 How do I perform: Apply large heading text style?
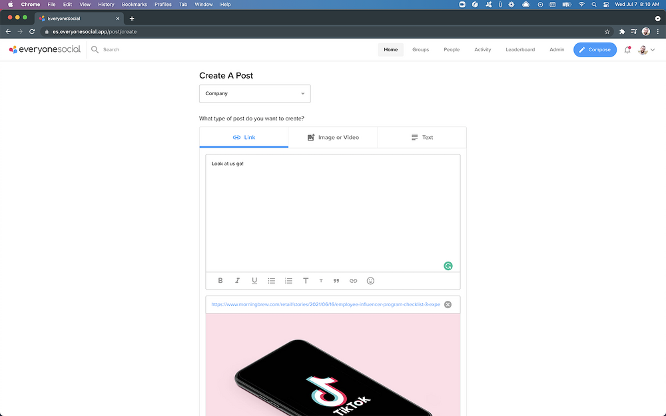(x=306, y=281)
